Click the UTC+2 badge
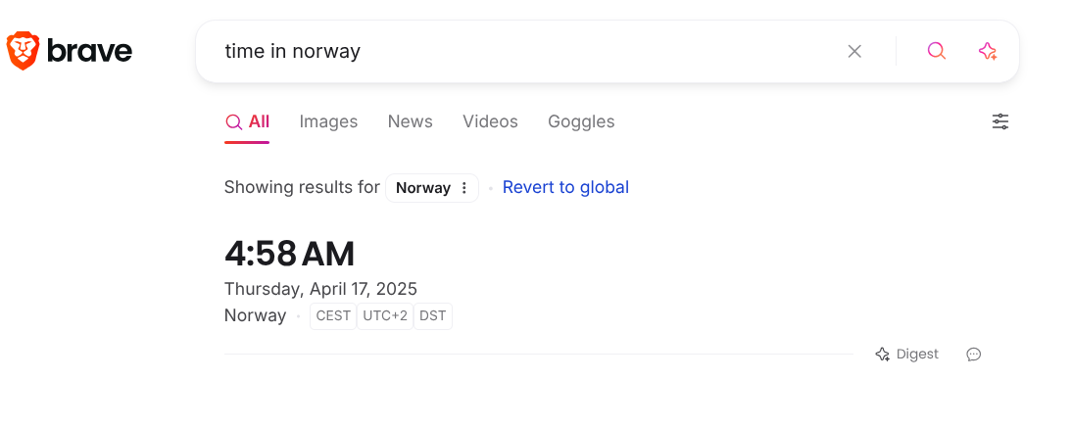The height and width of the screenshot is (428, 1071). 385,316
